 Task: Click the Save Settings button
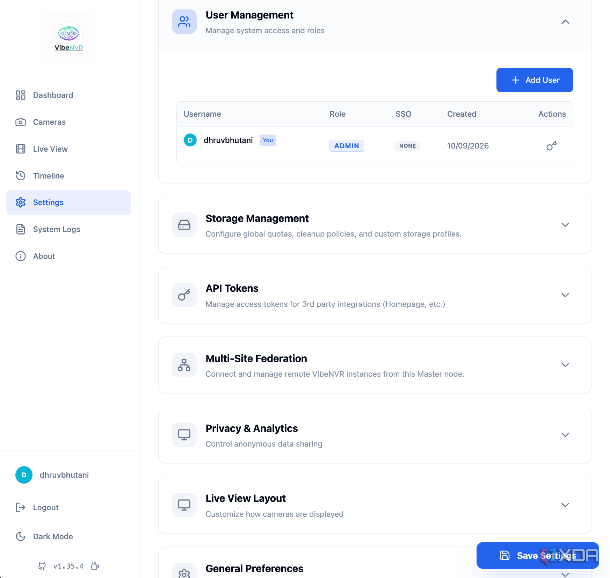coord(538,555)
